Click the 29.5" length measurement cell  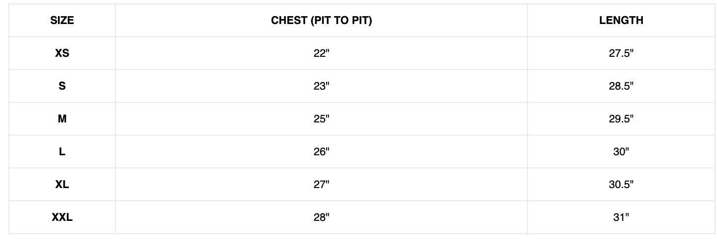[621, 119]
